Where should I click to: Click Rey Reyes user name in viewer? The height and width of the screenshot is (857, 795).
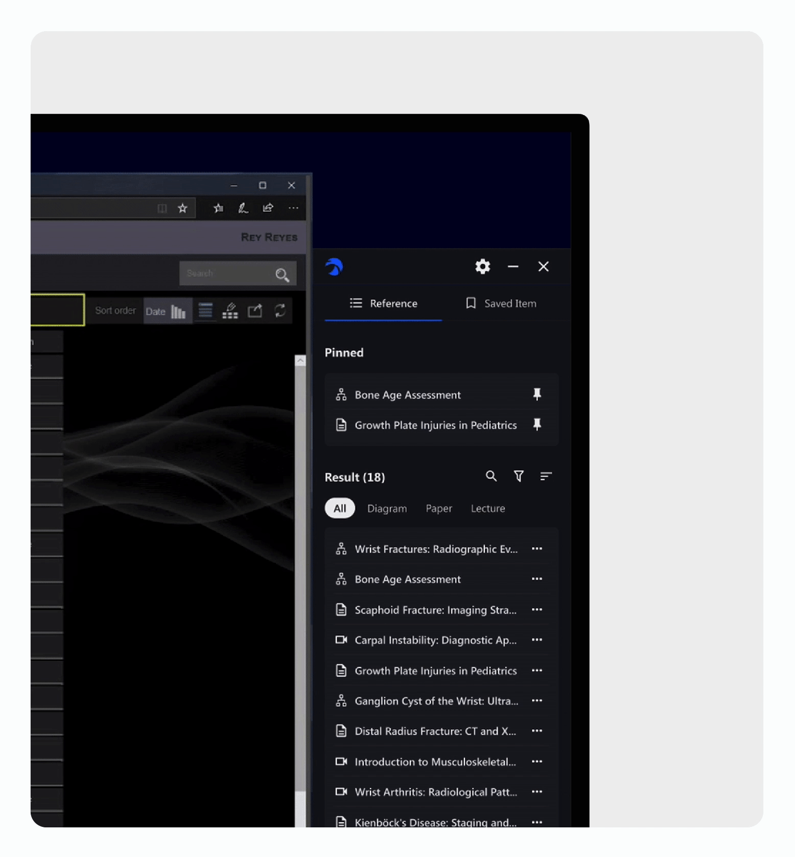tap(269, 237)
